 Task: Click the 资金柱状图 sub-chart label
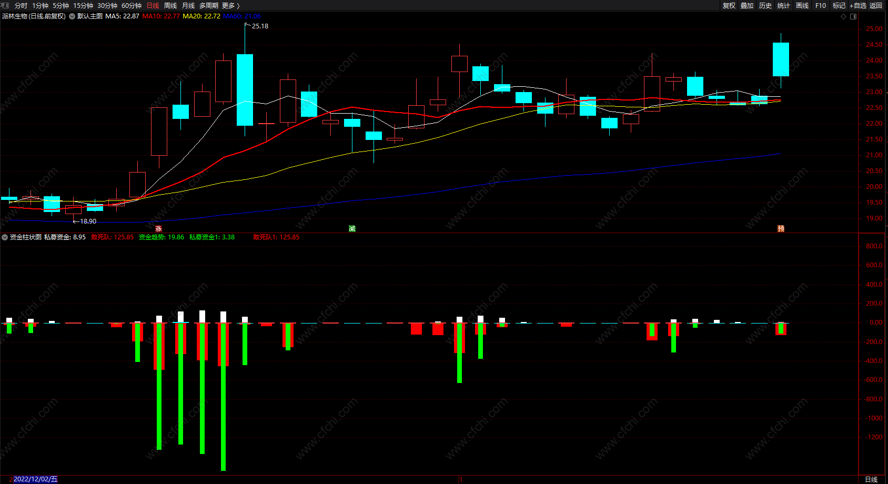[25, 237]
